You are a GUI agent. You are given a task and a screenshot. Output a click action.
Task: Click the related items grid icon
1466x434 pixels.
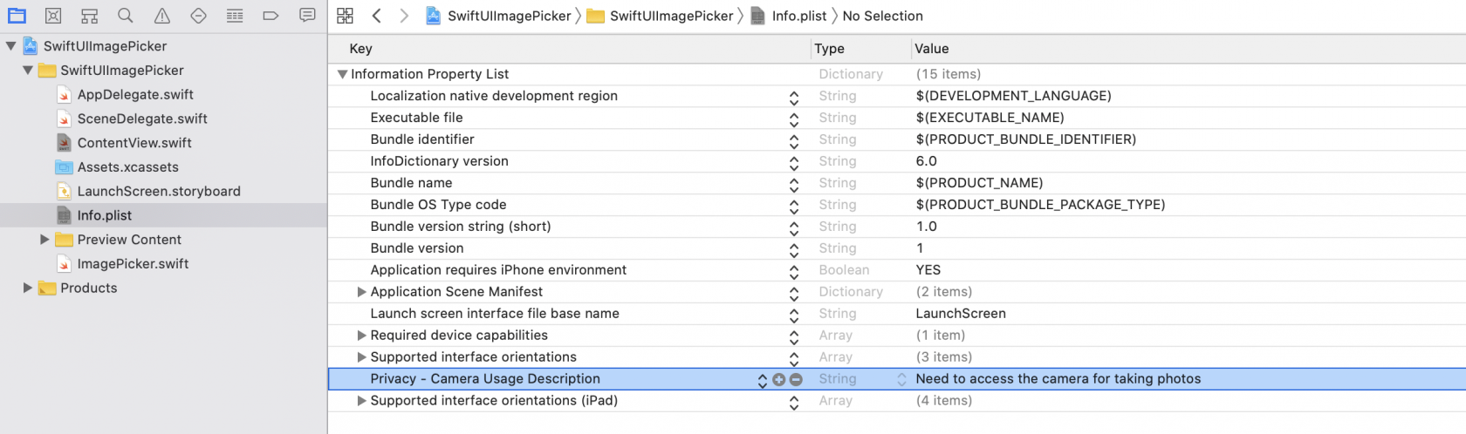(x=345, y=16)
